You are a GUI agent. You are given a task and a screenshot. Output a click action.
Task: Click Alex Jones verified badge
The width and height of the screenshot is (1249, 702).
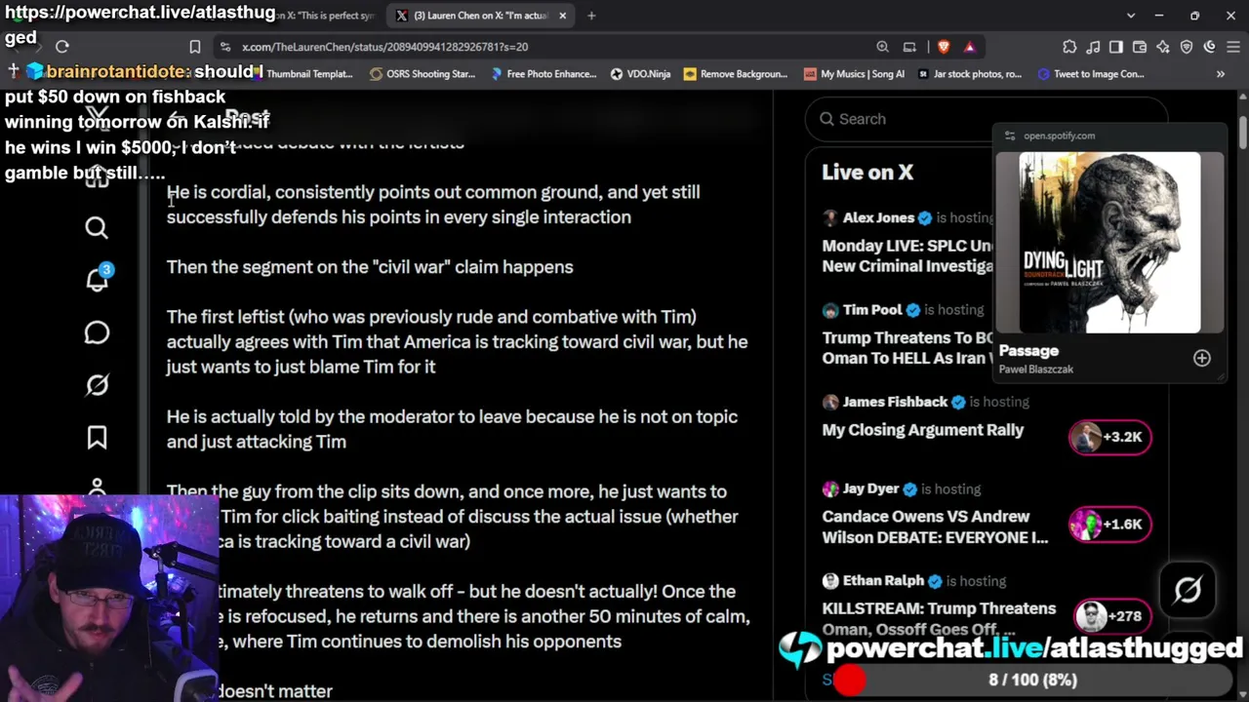pyautogui.click(x=925, y=218)
